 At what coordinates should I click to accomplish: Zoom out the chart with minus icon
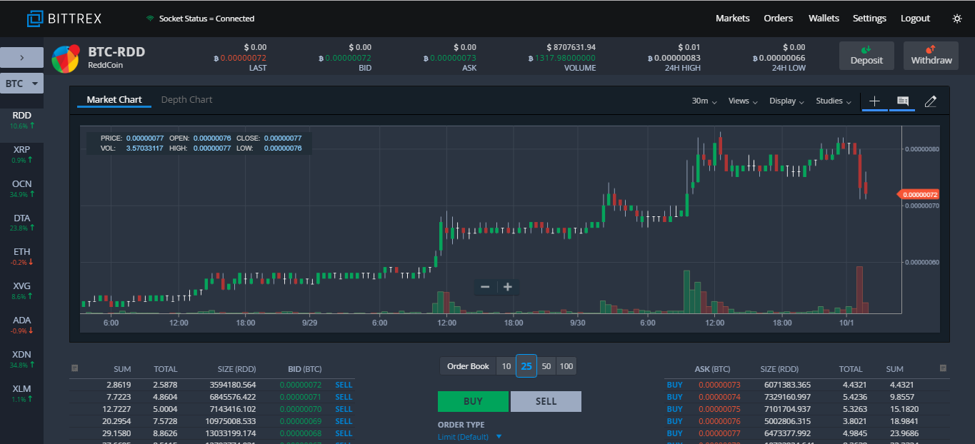click(485, 287)
